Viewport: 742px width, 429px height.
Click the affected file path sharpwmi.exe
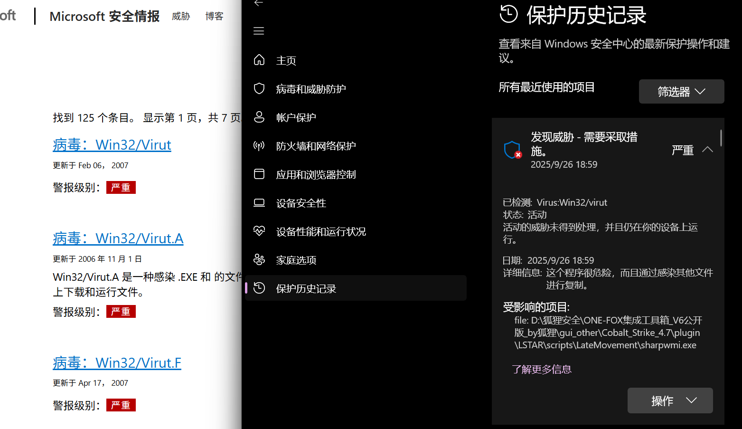pyautogui.click(x=607, y=333)
